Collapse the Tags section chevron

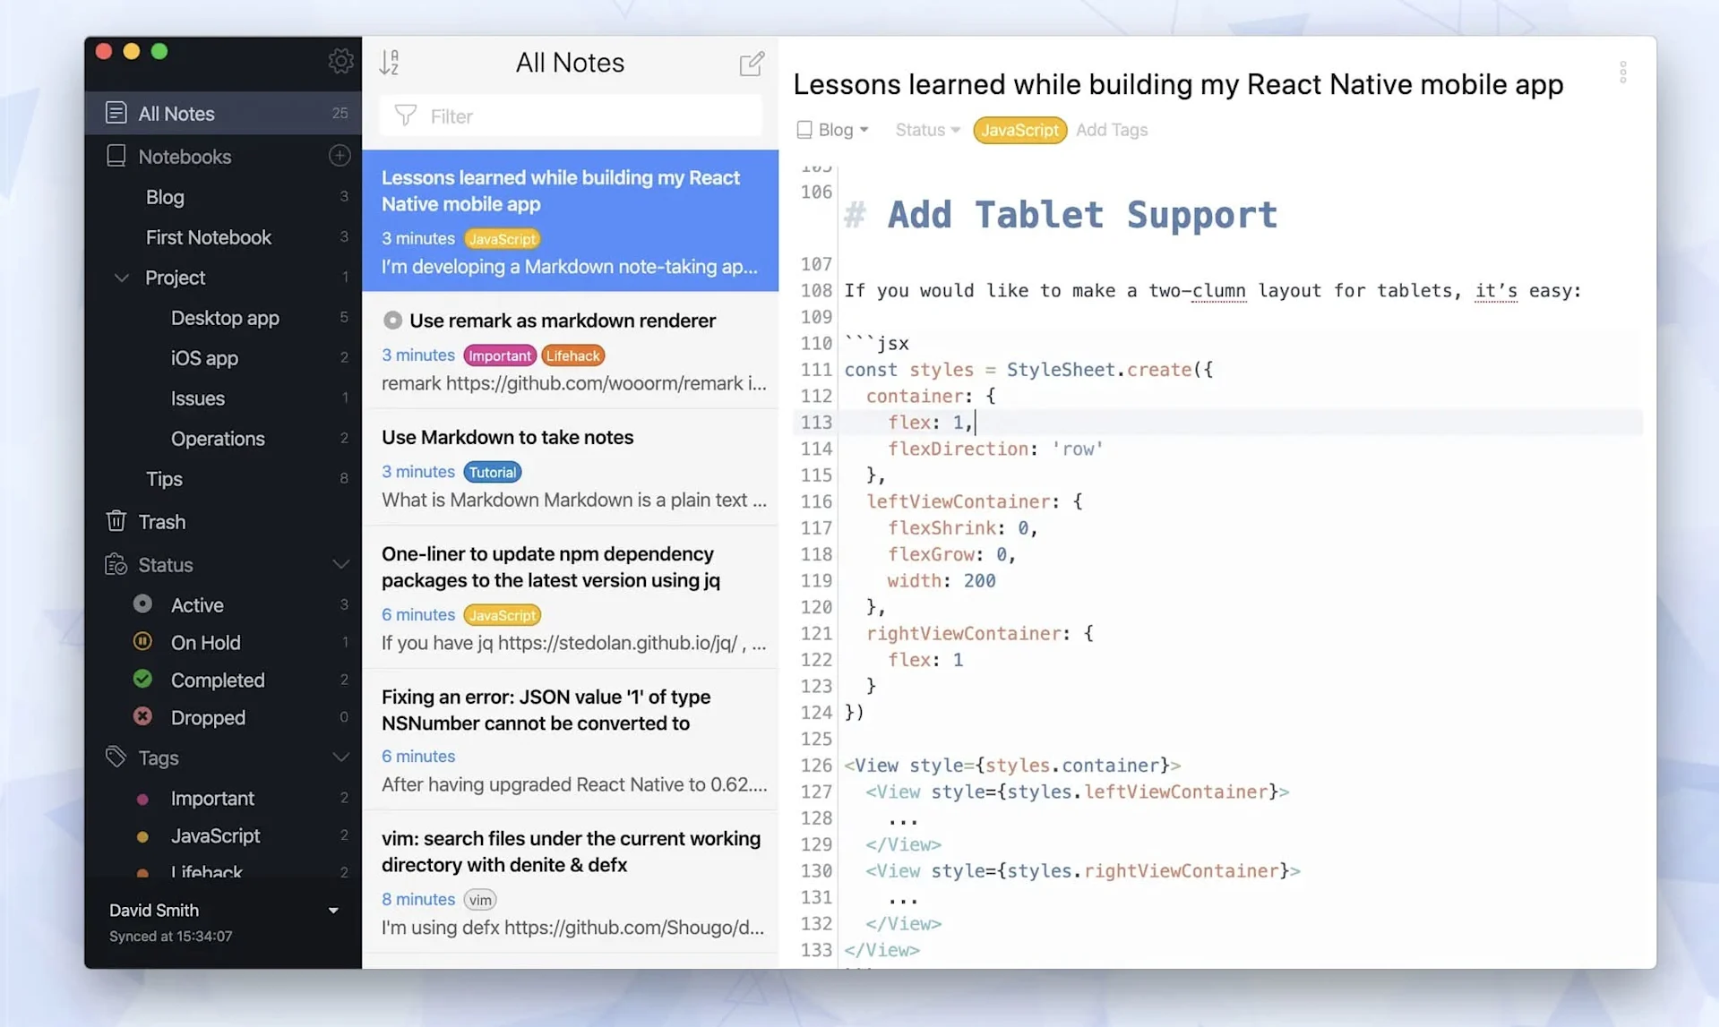click(340, 757)
